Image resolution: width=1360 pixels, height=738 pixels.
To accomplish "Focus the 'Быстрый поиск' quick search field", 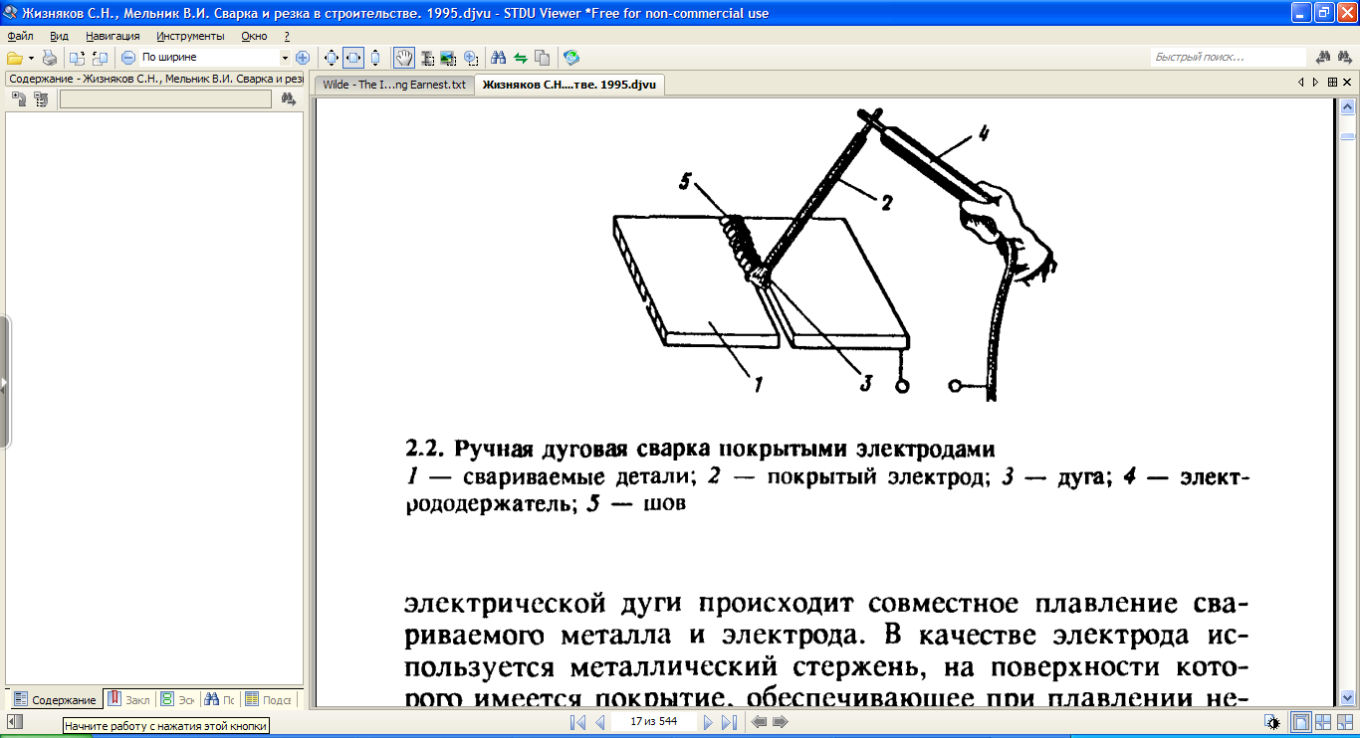I will [1228, 58].
